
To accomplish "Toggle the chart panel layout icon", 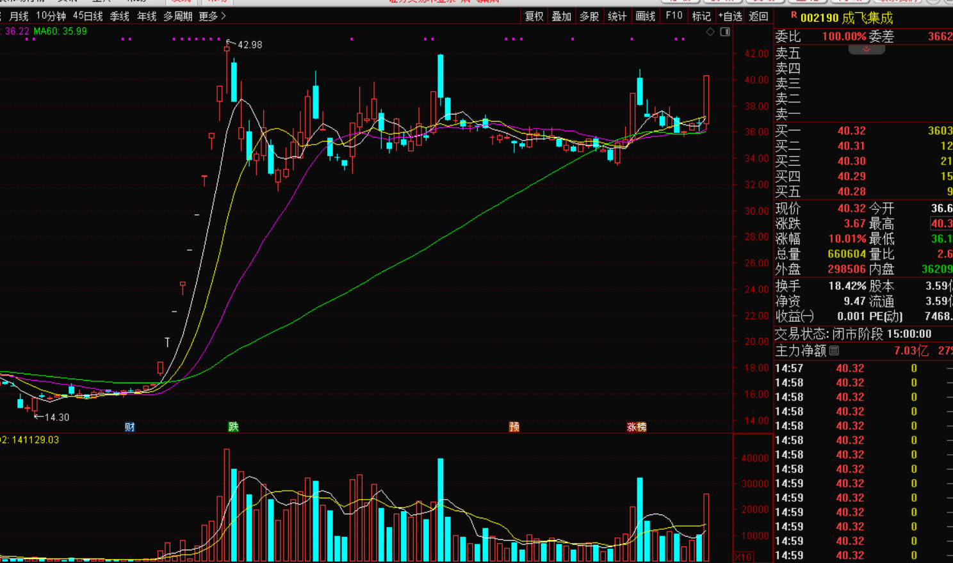I will (725, 32).
